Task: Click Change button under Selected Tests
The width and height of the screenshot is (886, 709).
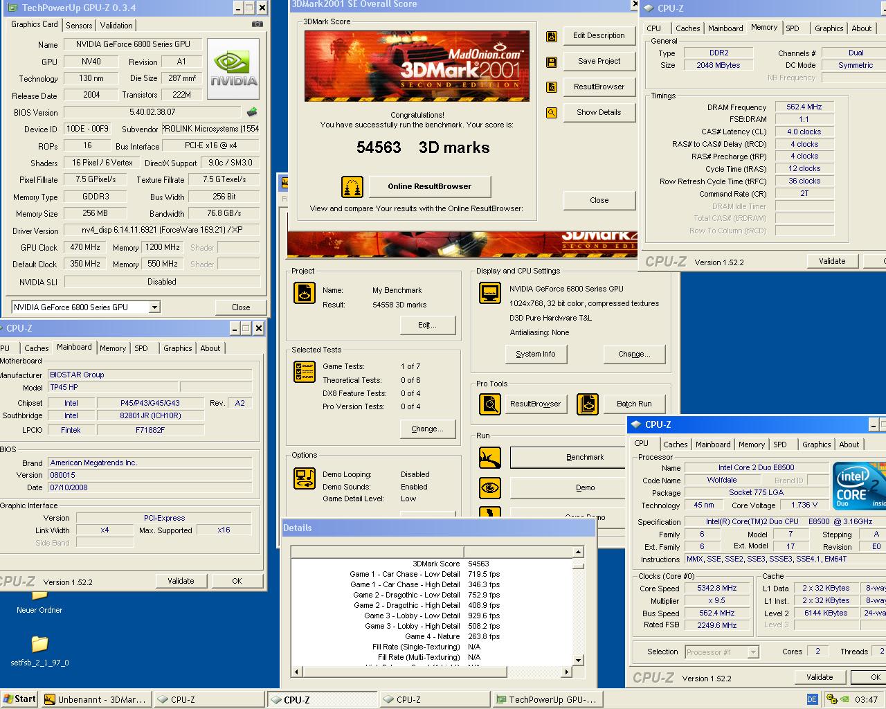Action: 428,429
